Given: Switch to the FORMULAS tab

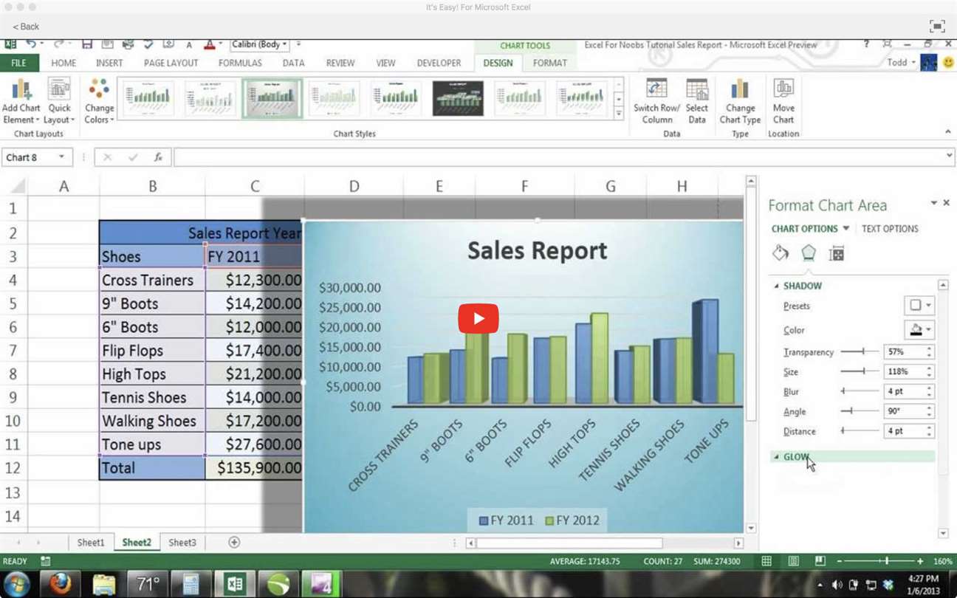Looking at the screenshot, I should point(240,63).
